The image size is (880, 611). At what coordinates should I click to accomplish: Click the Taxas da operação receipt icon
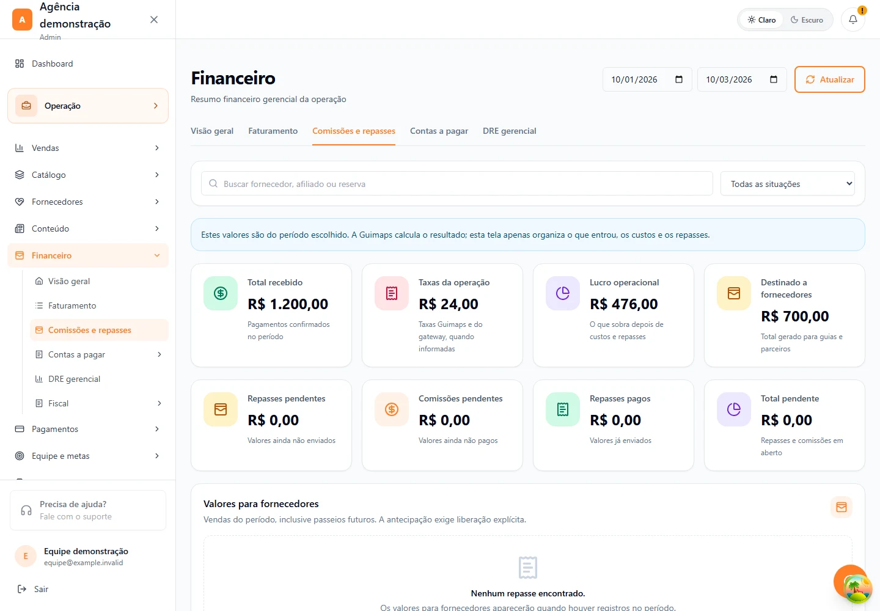[x=392, y=293]
